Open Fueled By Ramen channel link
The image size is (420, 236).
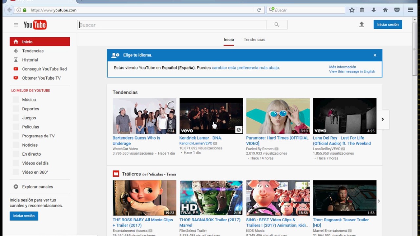(260, 149)
